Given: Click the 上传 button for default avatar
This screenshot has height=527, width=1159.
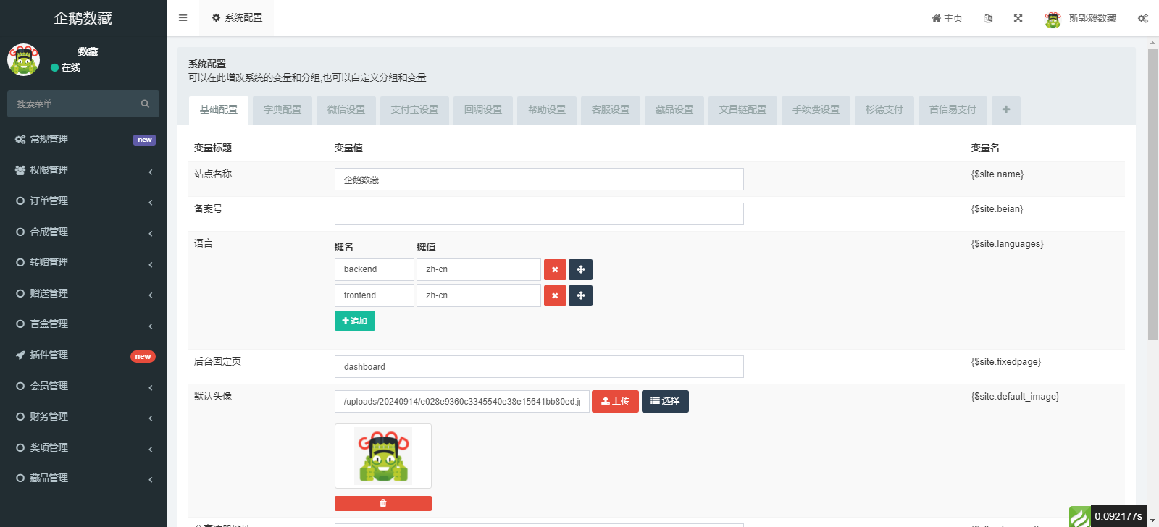Looking at the screenshot, I should 615,401.
